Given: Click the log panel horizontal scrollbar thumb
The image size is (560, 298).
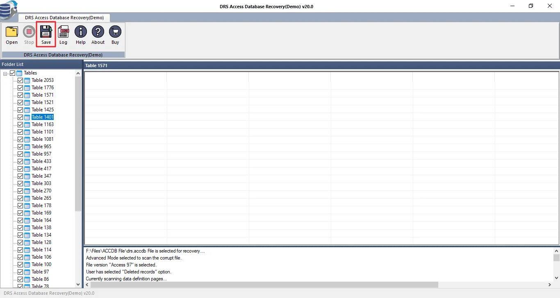Looking at the screenshot, I should (x=264, y=284).
